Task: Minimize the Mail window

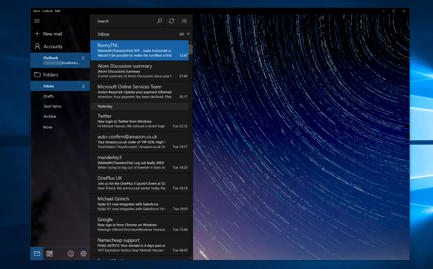Action: pyautogui.click(x=383, y=11)
